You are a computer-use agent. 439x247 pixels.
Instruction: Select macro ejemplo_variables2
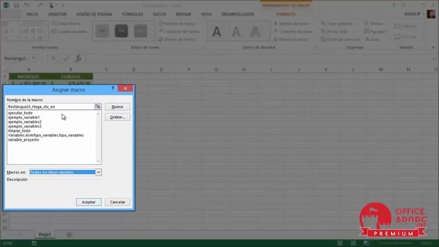(25, 122)
